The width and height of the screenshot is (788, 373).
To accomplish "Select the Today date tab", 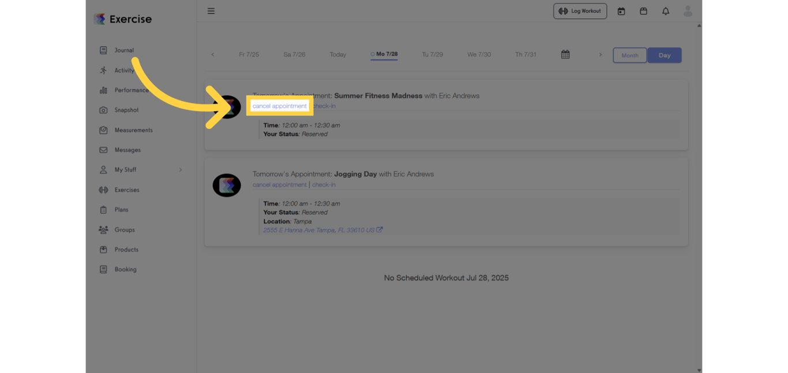I will point(337,54).
